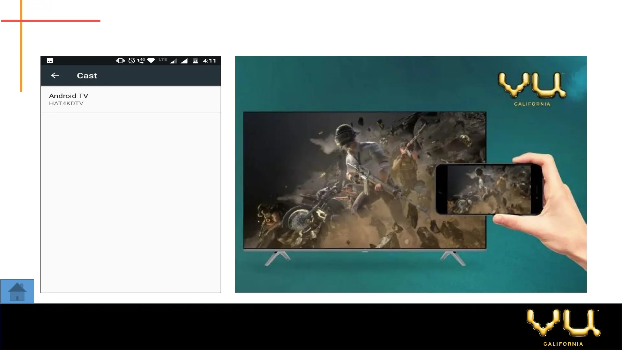
Task: Tap the alarm clock status icon
Action: 132,61
